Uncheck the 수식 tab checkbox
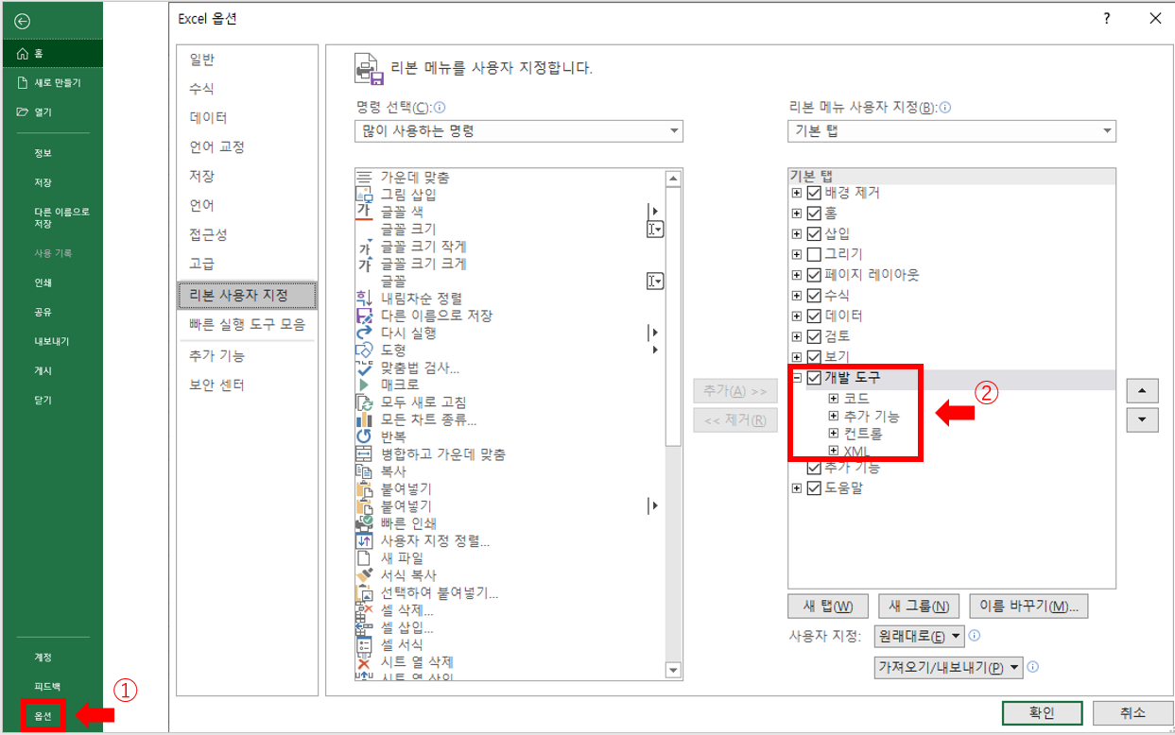Image resolution: width=1175 pixels, height=735 pixels. tap(814, 296)
